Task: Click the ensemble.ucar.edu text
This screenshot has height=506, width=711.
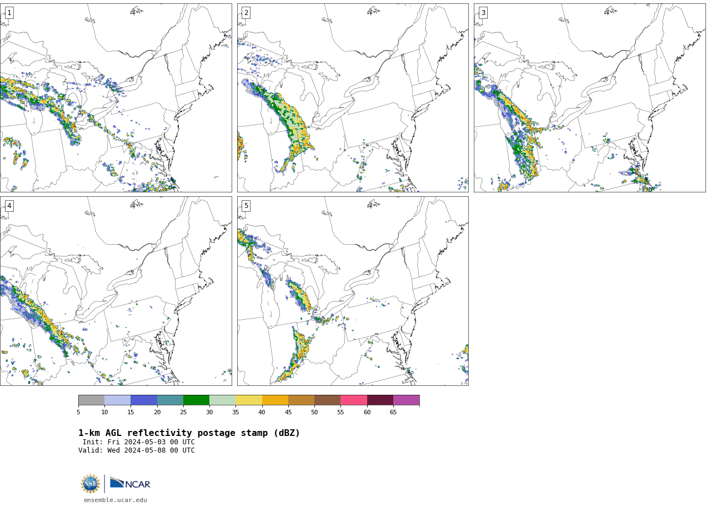Action: [x=116, y=500]
